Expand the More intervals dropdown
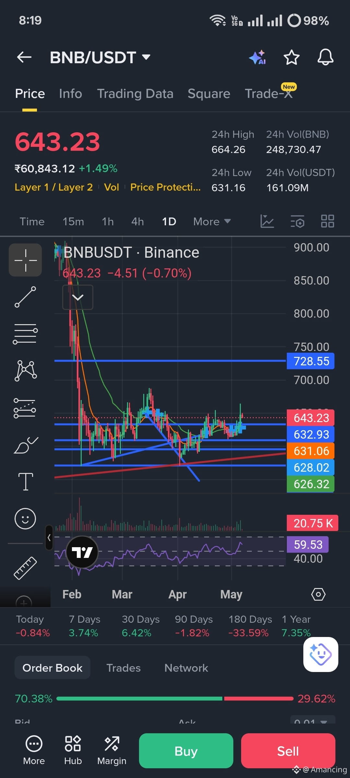This screenshot has width=350, height=778. pyautogui.click(x=212, y=222)
